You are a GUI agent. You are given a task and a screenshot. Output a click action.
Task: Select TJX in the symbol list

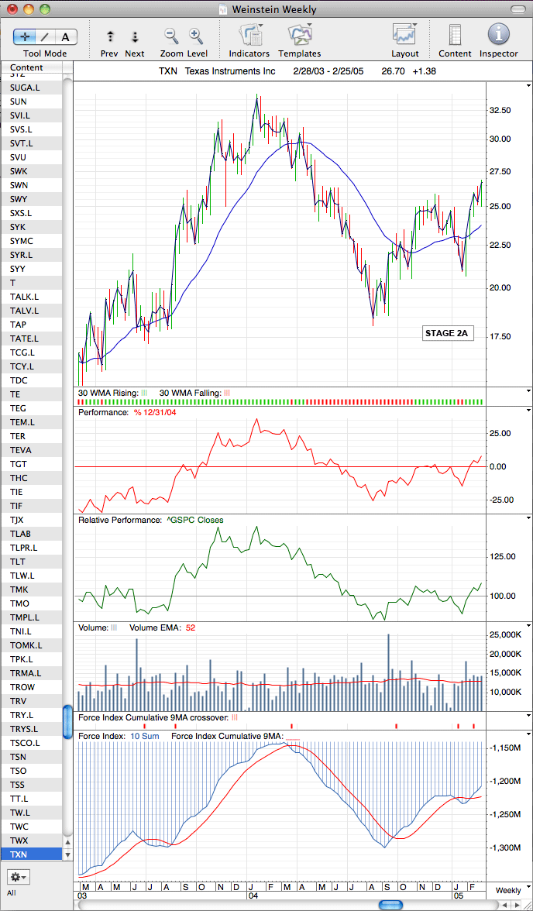(x=32, y=519)
